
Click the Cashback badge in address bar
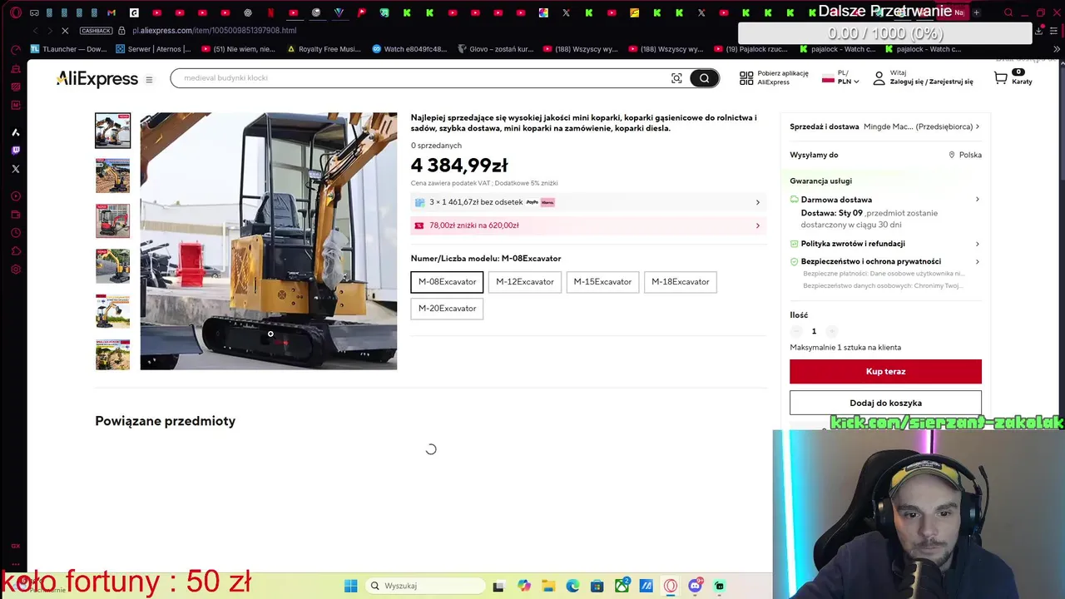point(96,31)
